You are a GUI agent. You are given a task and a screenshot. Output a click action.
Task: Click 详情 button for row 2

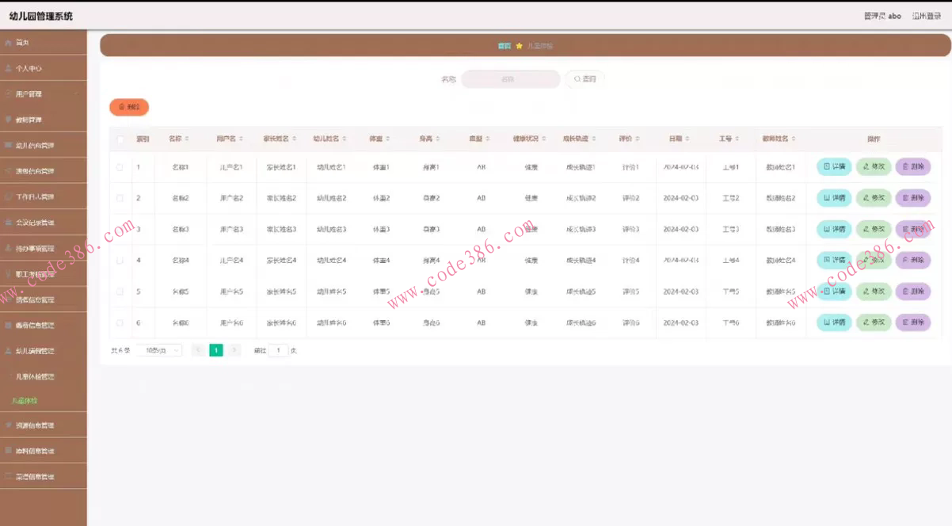(x=834, y=198)
